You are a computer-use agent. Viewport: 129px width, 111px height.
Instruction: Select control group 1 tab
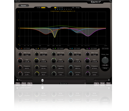(x=55, y=8)
